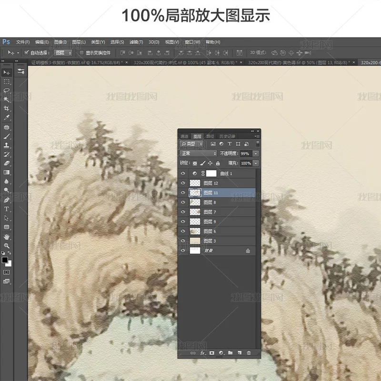This screenshot has width=381, height=381.
Task: Hide layer 图层 3
Action: pyautogui.click(x=183, y=241)
